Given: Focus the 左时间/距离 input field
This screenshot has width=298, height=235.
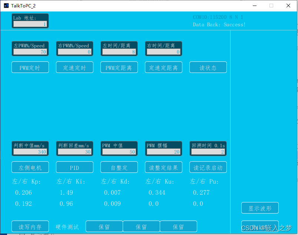Looking at the screenshot, I should (x=119, y=52).
